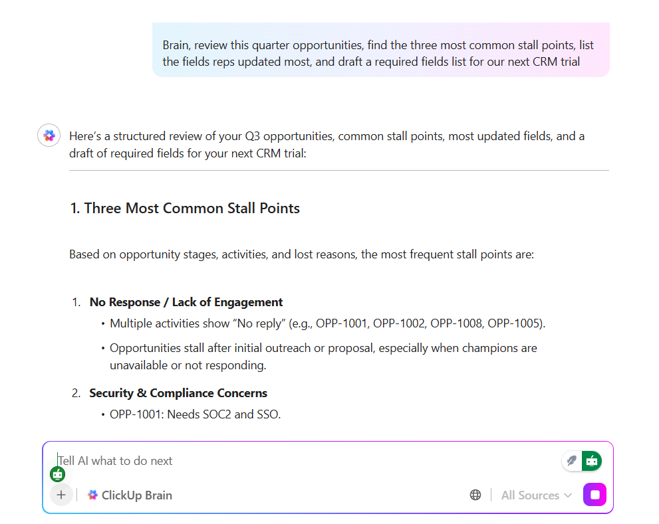
Task: Expand the All Sources dropdown
Action: click(536, 495)
